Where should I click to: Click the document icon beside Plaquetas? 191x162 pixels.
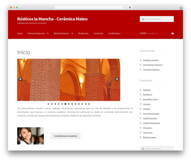(x=141, y=128)
